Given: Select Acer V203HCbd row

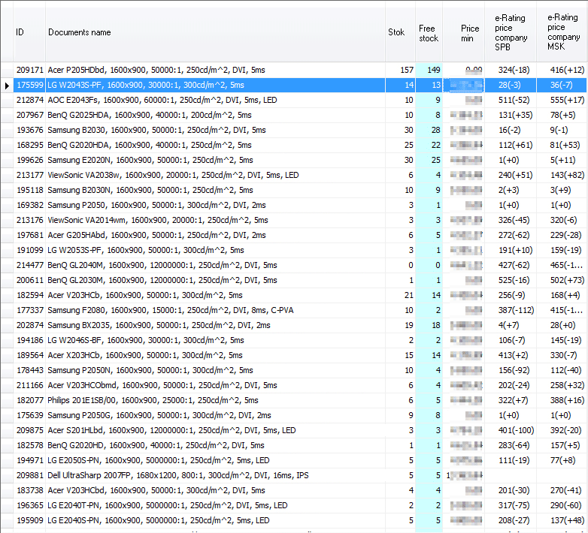Looking at the screenshot, I should (215, 490).
